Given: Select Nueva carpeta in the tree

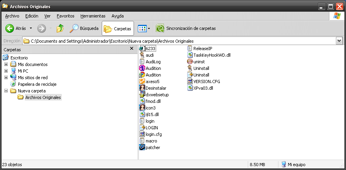Looking at the screenshot, I should tap(32, 91).
